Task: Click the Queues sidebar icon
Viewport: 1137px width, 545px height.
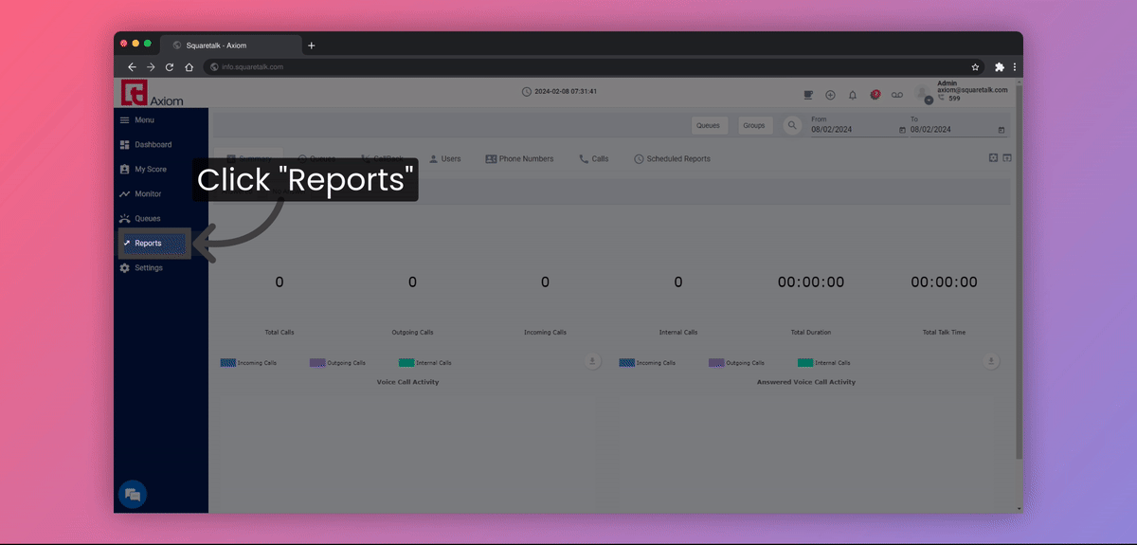Action: (124, 219)
